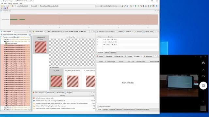This screenshot has height=117, width=209.
Task: Open the Edit menu
Action: tap(5, 4)
